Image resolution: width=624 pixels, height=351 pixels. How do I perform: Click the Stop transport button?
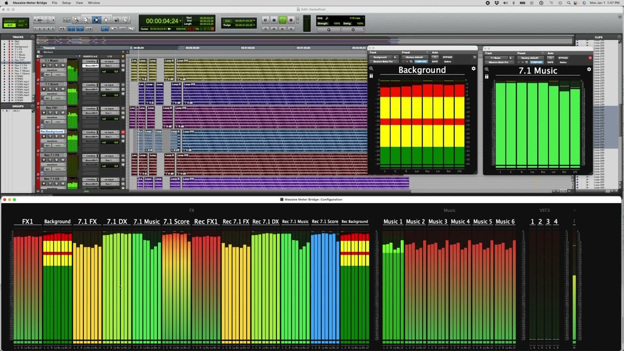pyautogui.click(x=274, y=20)
